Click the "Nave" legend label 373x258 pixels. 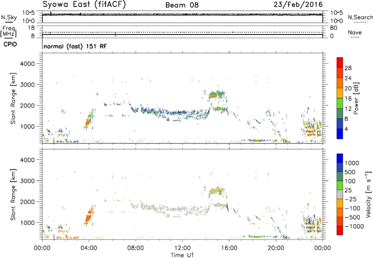click(355, 32)
